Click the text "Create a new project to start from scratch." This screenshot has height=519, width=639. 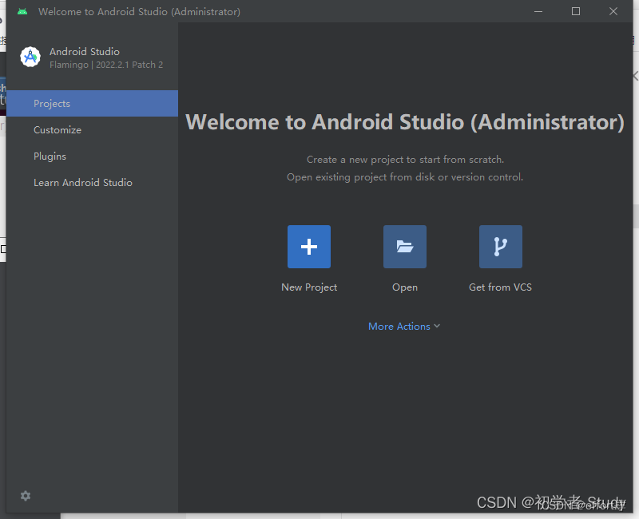[x=405, y=159]
